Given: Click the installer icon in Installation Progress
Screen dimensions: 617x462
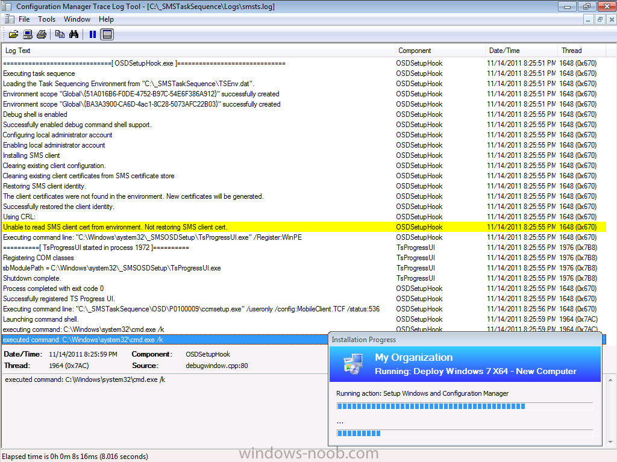Looking at the screenshot, I should (352, 364).
